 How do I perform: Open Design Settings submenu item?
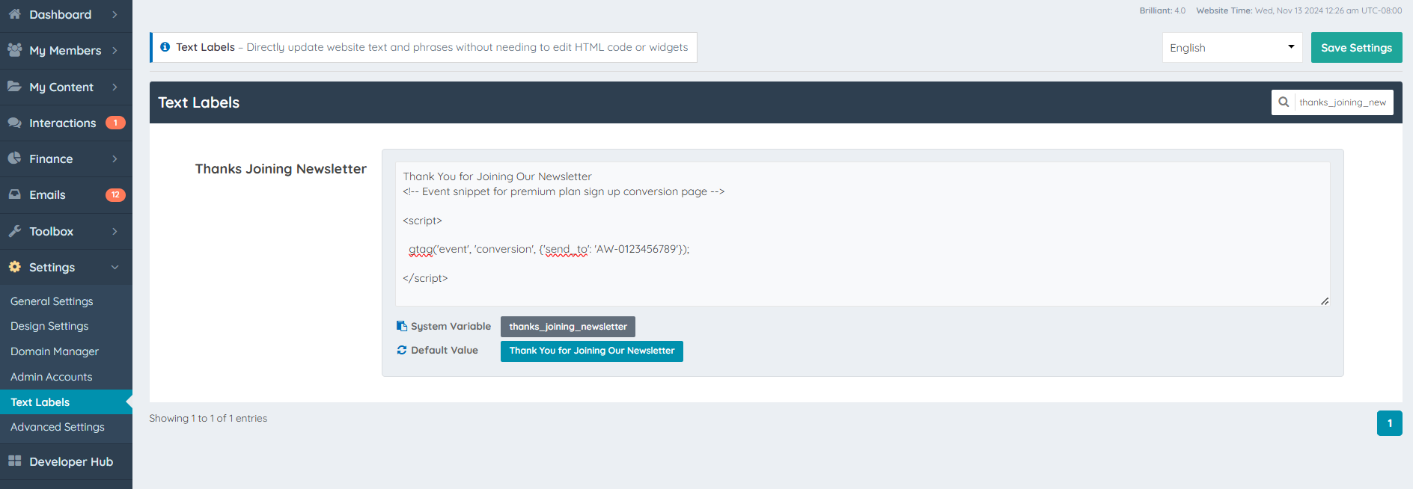[x=49, y=326]
